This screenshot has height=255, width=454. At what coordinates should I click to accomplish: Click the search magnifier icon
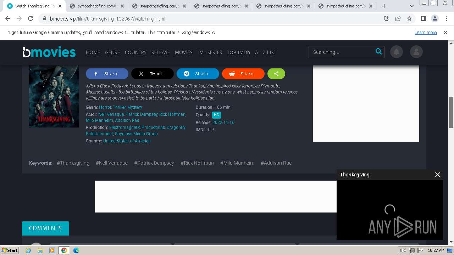point(378,52)
